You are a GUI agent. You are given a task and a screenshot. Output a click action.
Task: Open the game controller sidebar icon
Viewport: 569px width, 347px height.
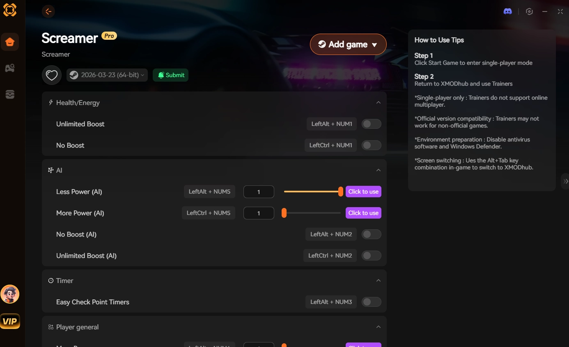(x=10, y=68)
